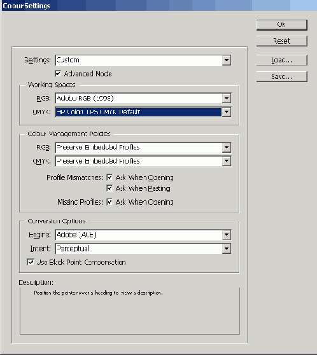The width and height of the screenshot is (317, 355).
Task: Uncheck Profile Mismatches Ask When Opening
Action: [109, 177]
